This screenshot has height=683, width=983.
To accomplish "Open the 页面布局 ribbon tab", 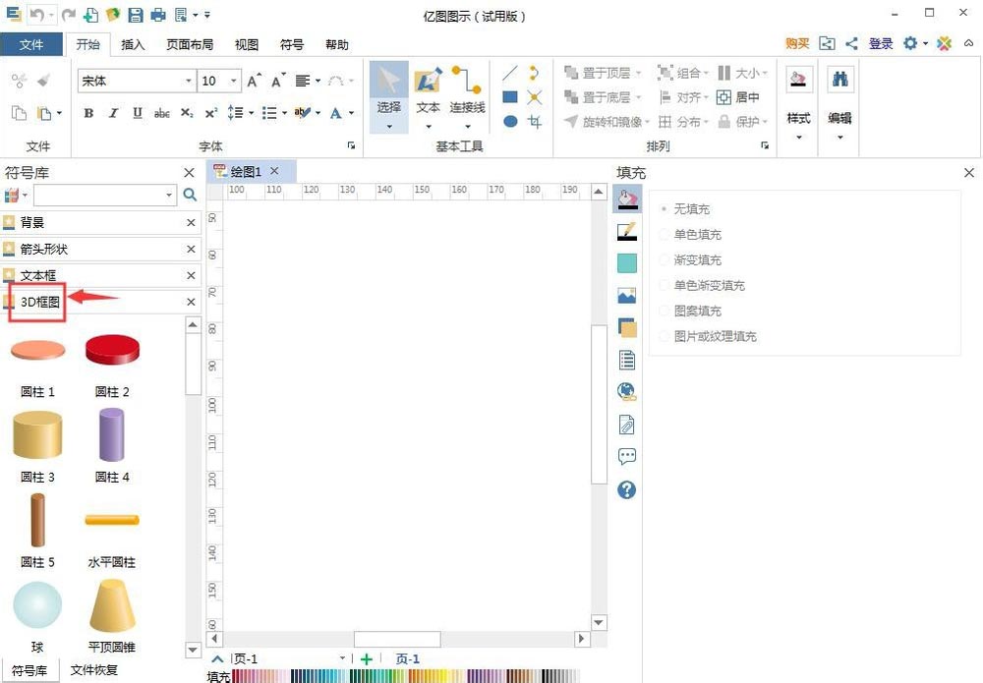I will point(190,44).
